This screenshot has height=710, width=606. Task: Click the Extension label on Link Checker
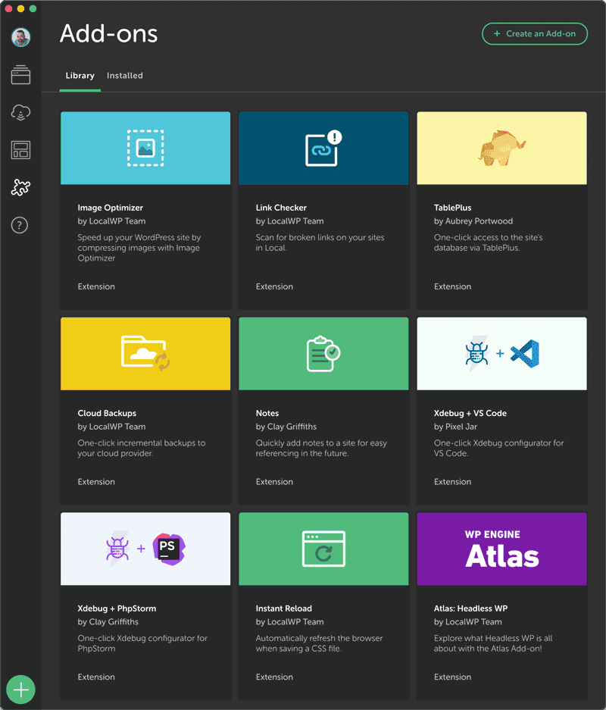274,286
